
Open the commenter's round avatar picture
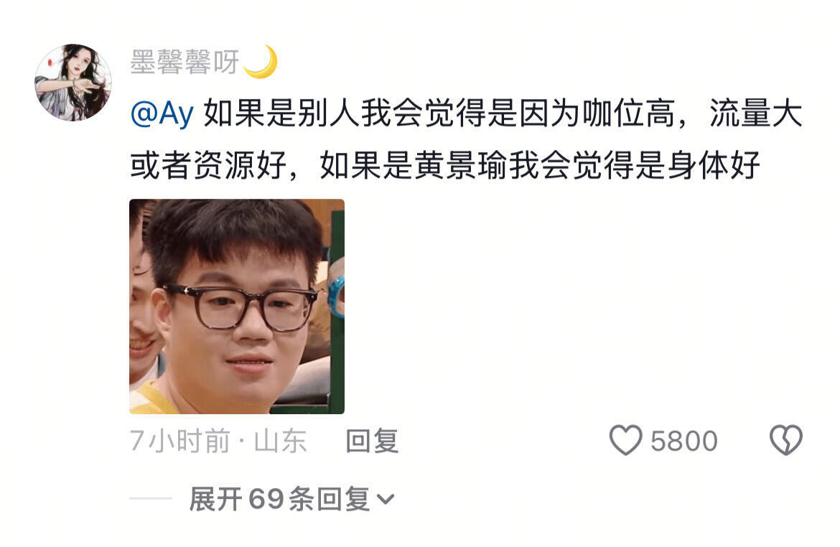(73, 83)
